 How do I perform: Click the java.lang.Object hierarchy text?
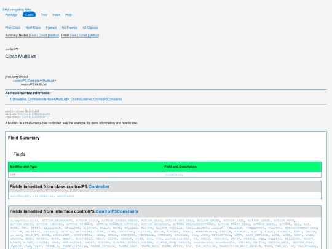pyautogui.click(x=17, y=77)
